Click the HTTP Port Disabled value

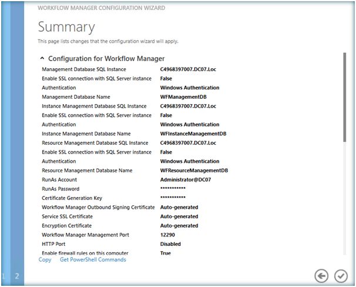point(170,244)
